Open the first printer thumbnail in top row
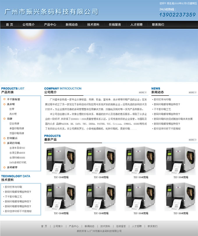The image size is (198, 236). [61, 160]
